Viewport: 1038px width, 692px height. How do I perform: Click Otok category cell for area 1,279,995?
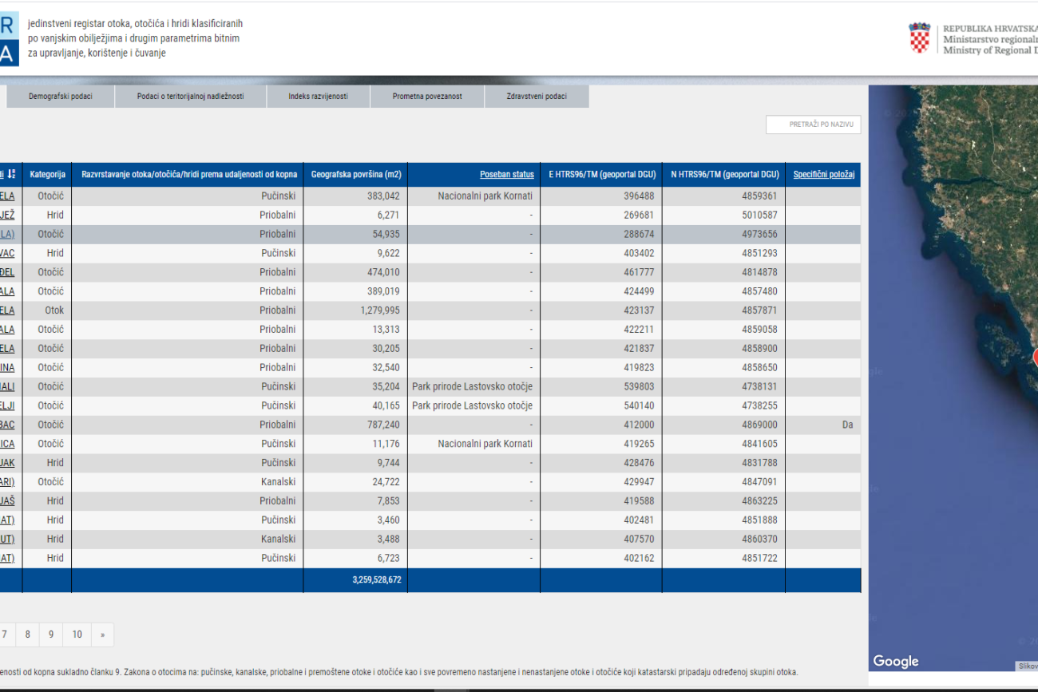click(54, 310)
